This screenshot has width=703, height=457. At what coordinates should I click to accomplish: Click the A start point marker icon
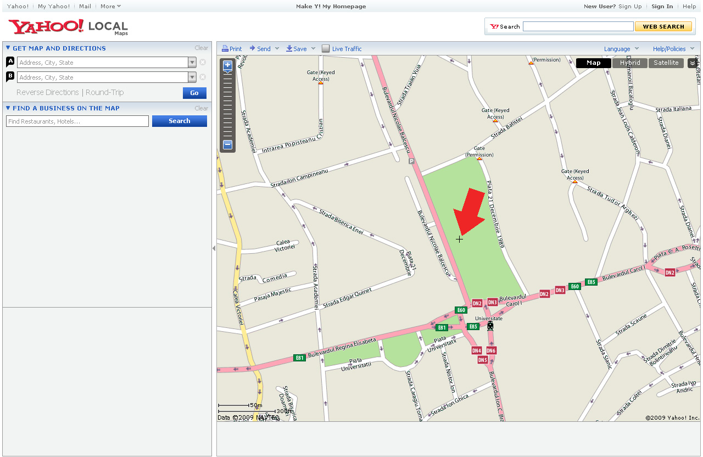pyautogui.click(x=10, y=62)
